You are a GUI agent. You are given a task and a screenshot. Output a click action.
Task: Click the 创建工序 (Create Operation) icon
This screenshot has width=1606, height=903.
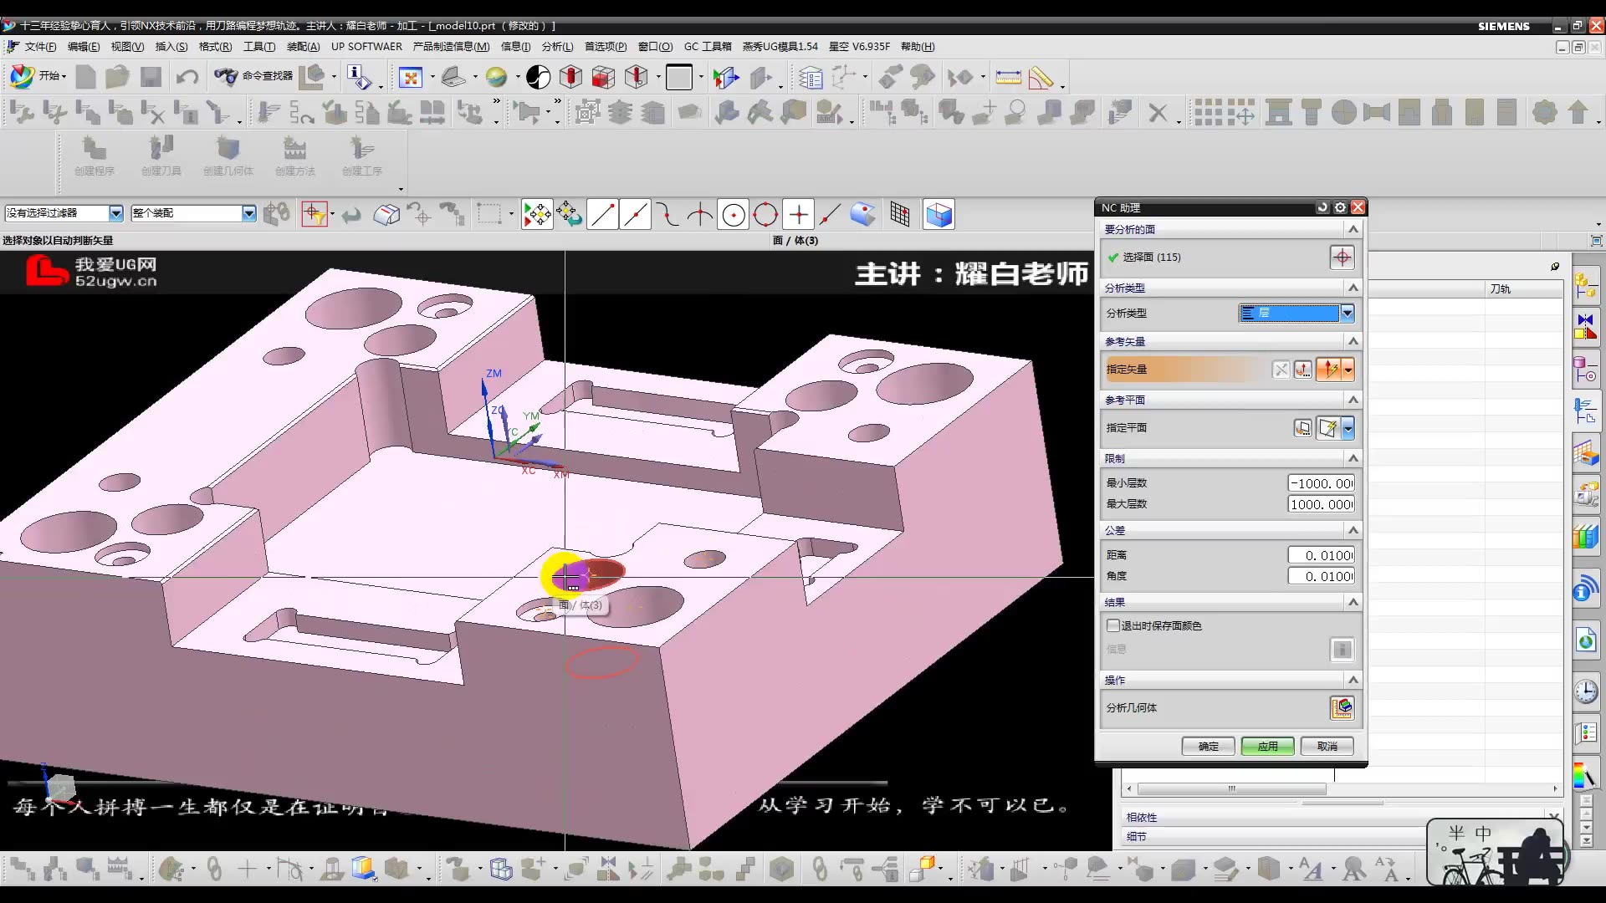click(361, 155)
